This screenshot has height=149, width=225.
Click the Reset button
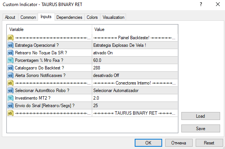click(209, 143)
